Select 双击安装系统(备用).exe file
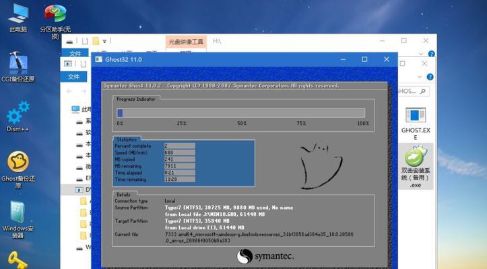Screen dimensions: 487x269 (x=416, y=166)
